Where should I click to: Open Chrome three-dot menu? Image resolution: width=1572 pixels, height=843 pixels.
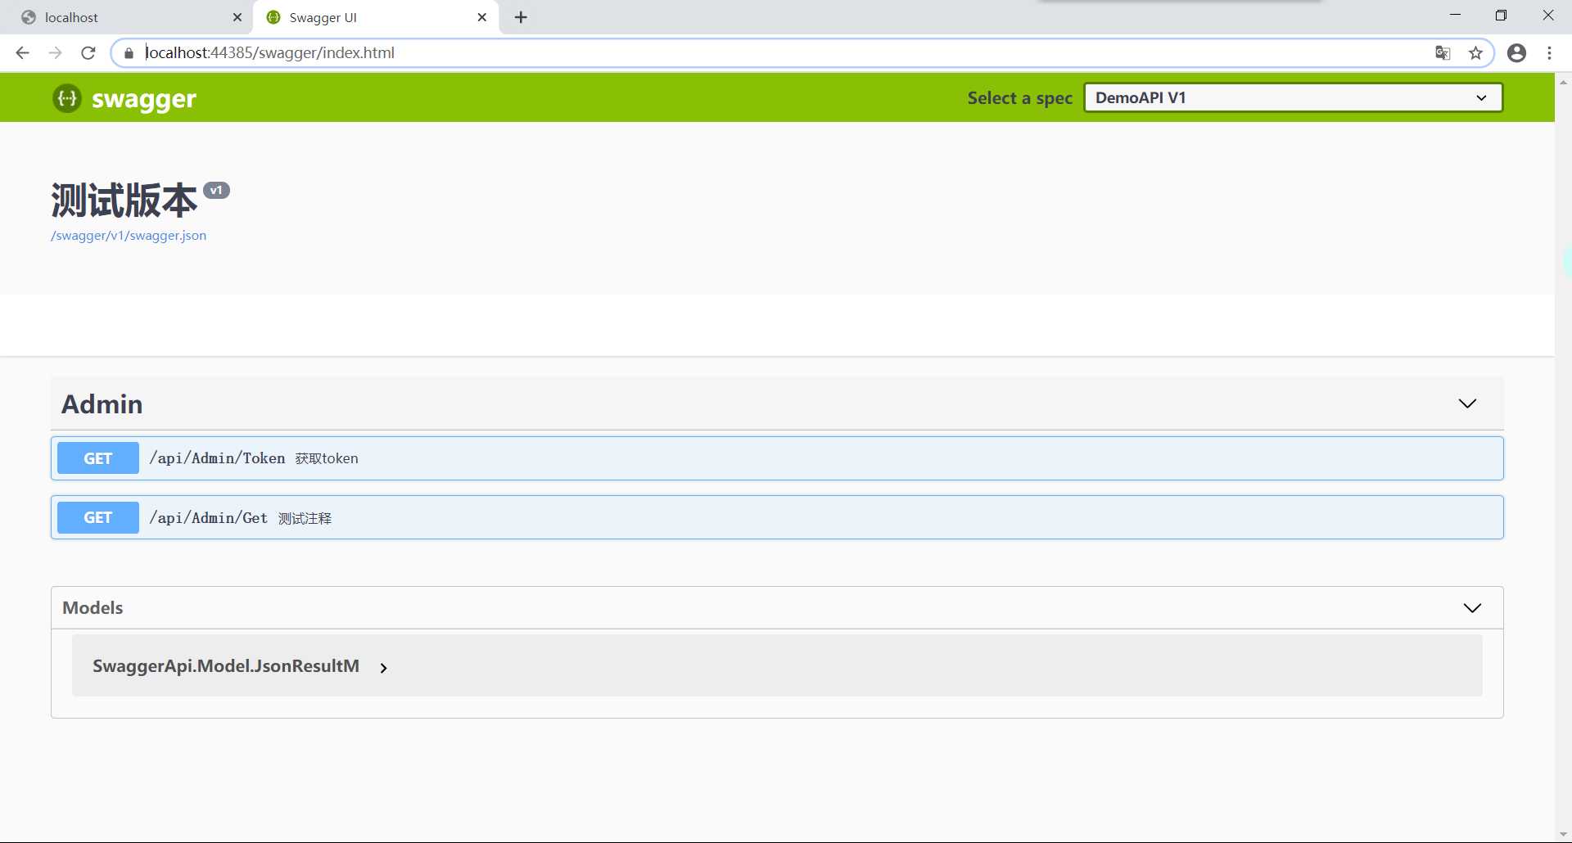(x=1549, y=53)
